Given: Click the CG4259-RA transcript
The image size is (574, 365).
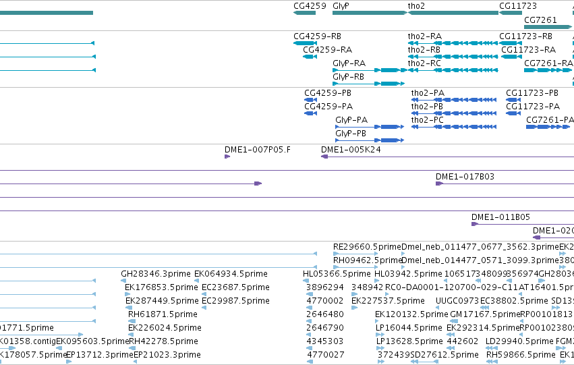Looking at the screenshot, I should coord(310,57).
